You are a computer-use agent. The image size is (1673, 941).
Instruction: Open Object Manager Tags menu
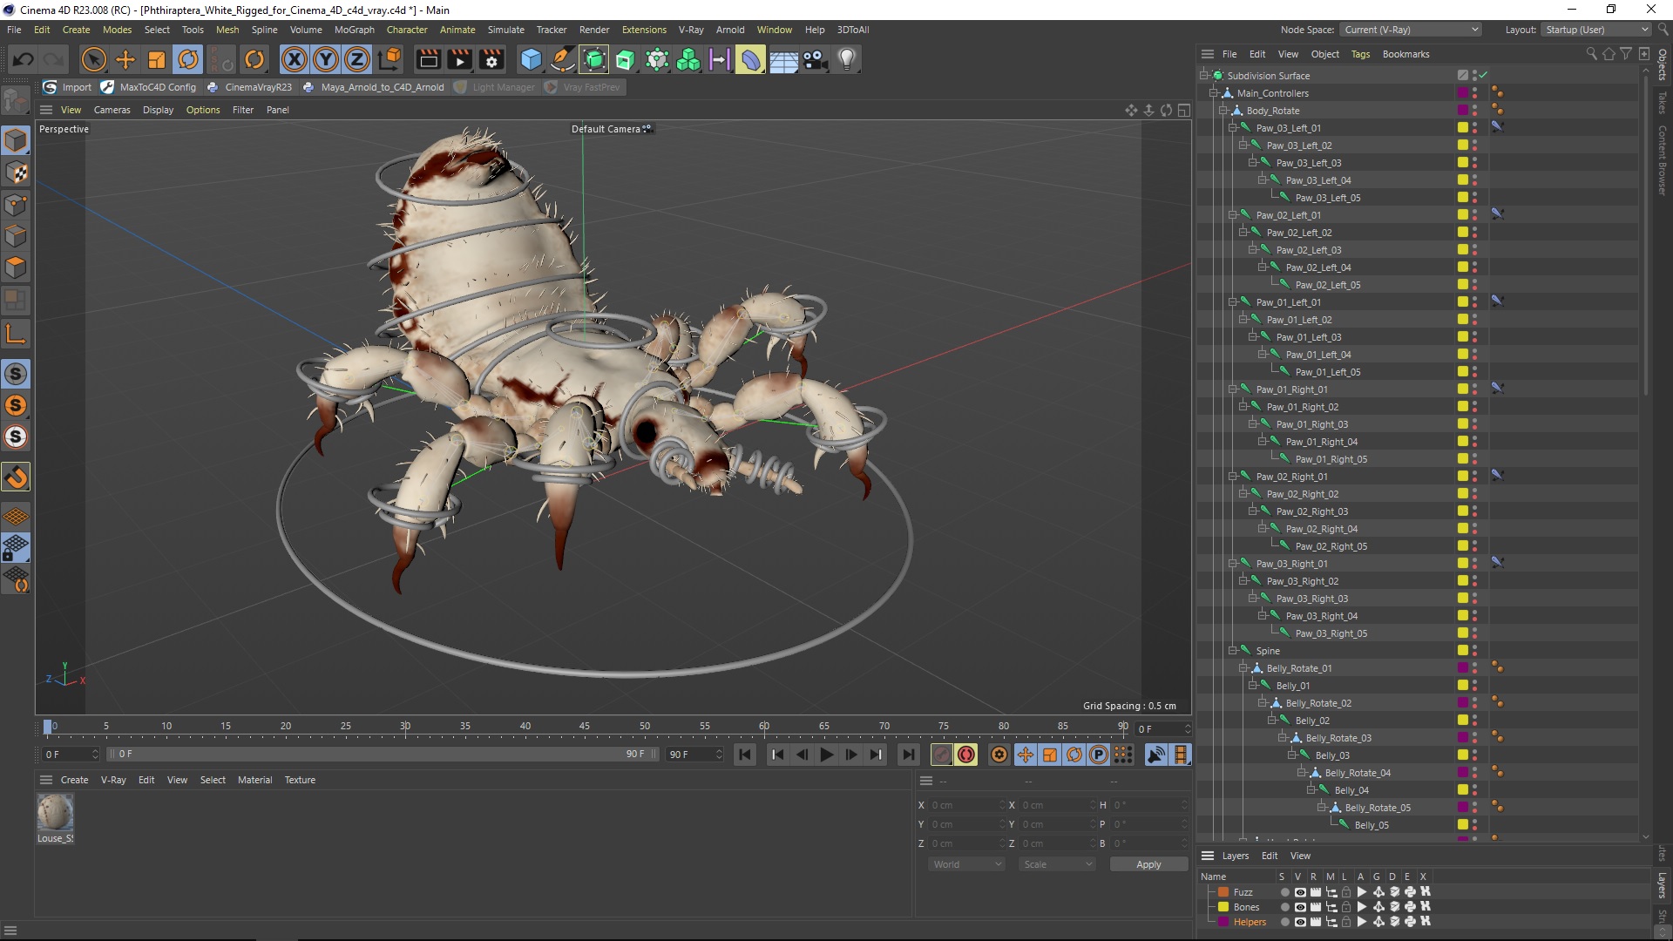(1360, 54)
